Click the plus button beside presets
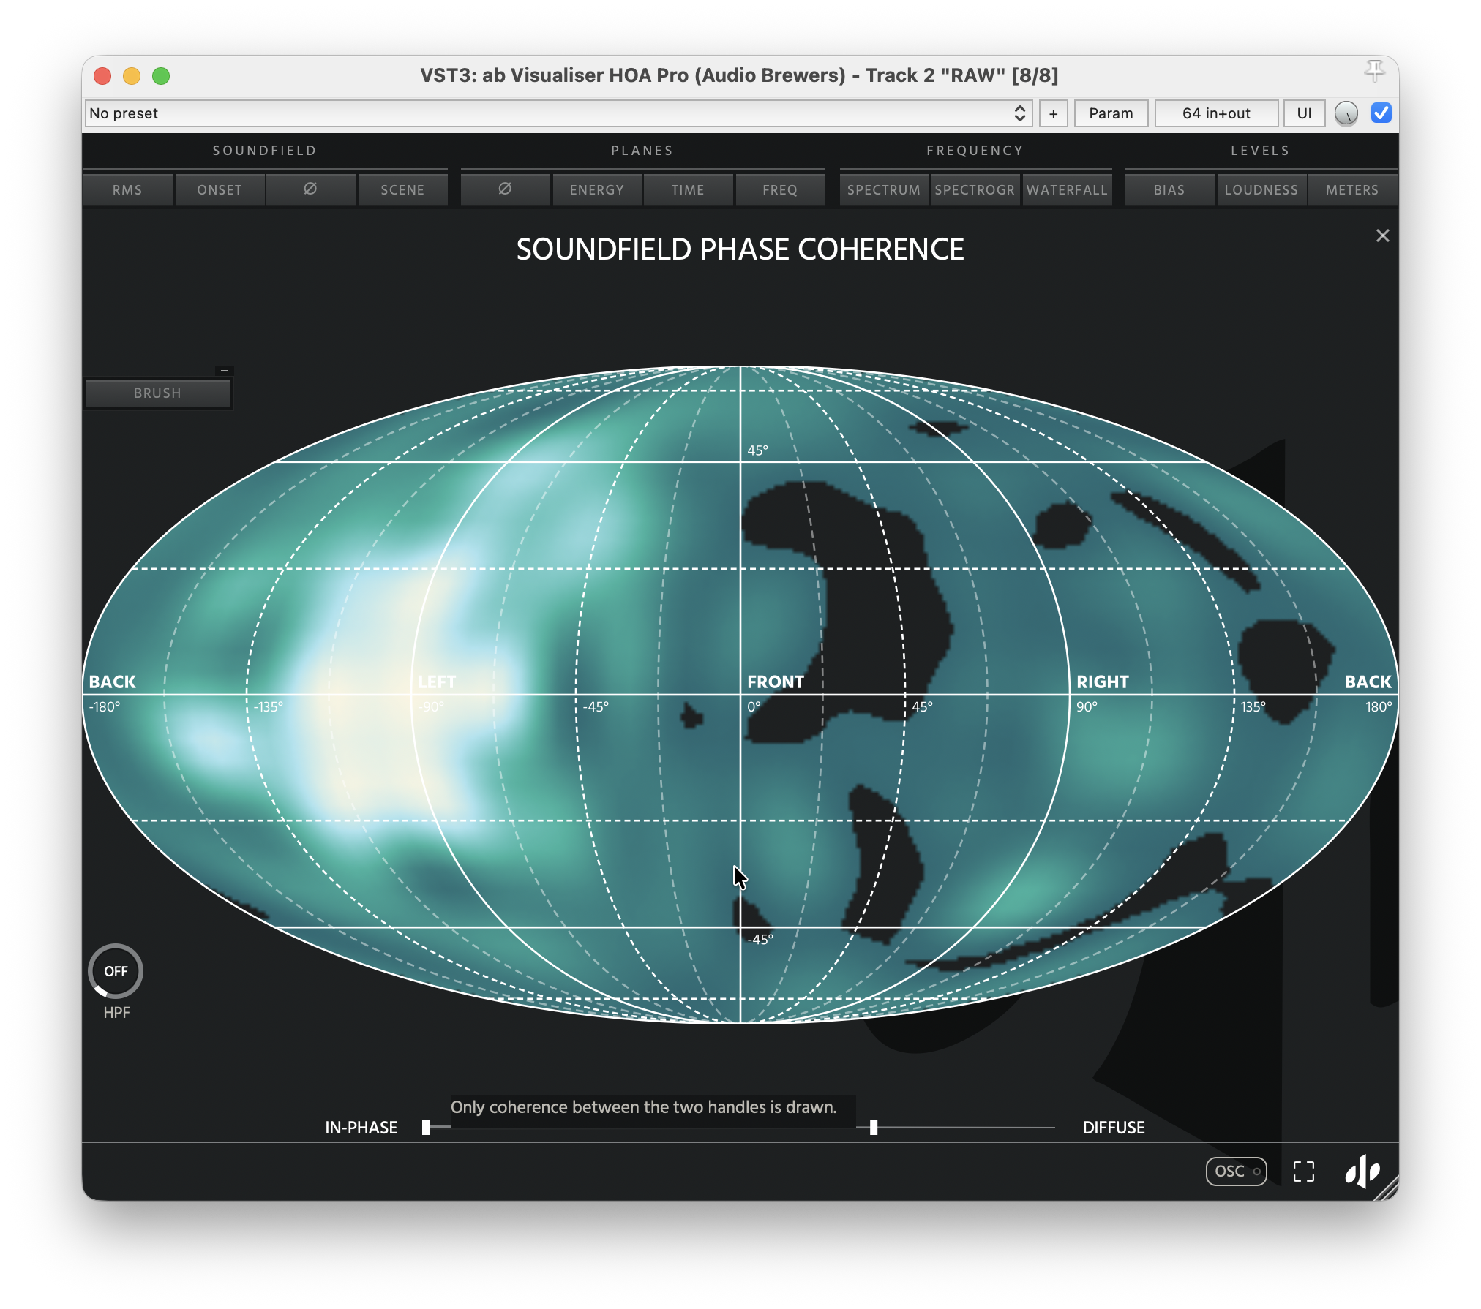The image size is (1481, 1309). [x=1053, y=113]
